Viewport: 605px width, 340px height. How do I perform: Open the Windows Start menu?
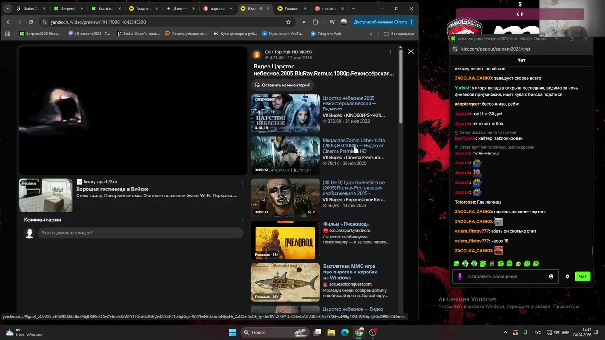[x=233, y=332]
